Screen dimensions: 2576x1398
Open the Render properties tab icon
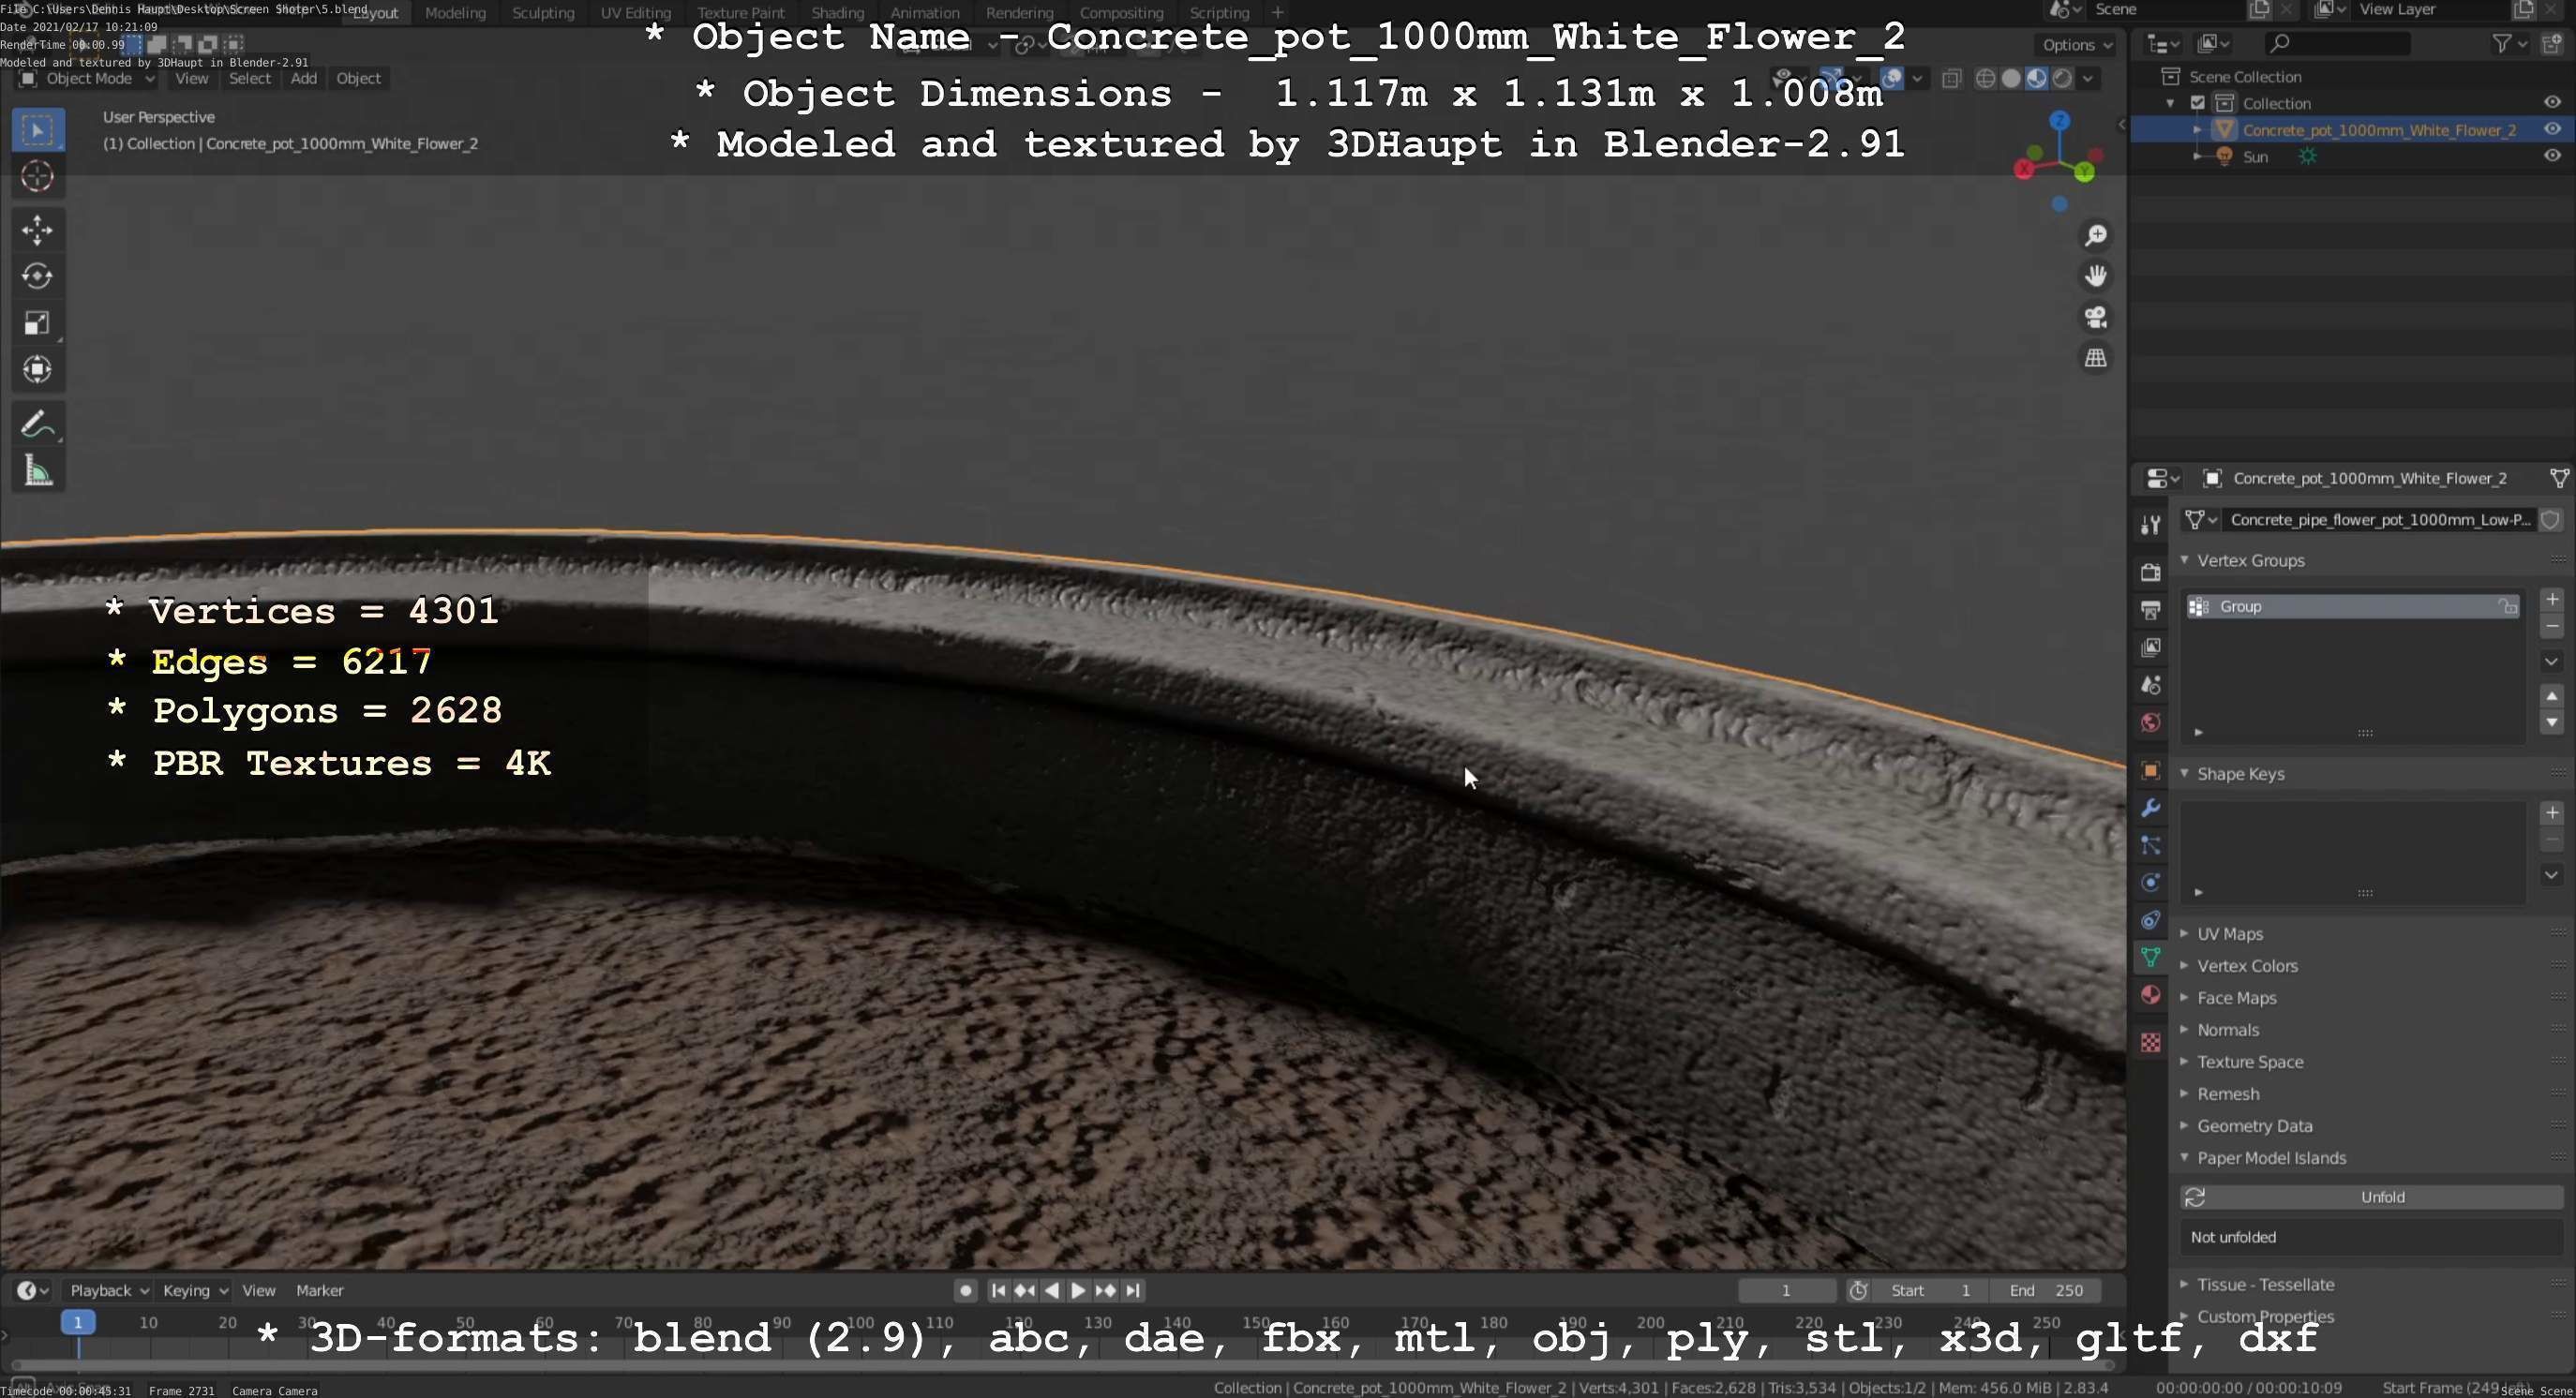(2151, 572)
